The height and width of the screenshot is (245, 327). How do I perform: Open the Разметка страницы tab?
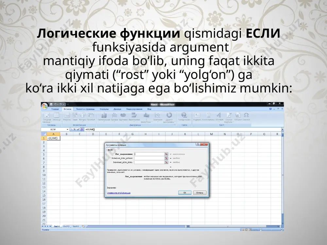coord(85,109)
